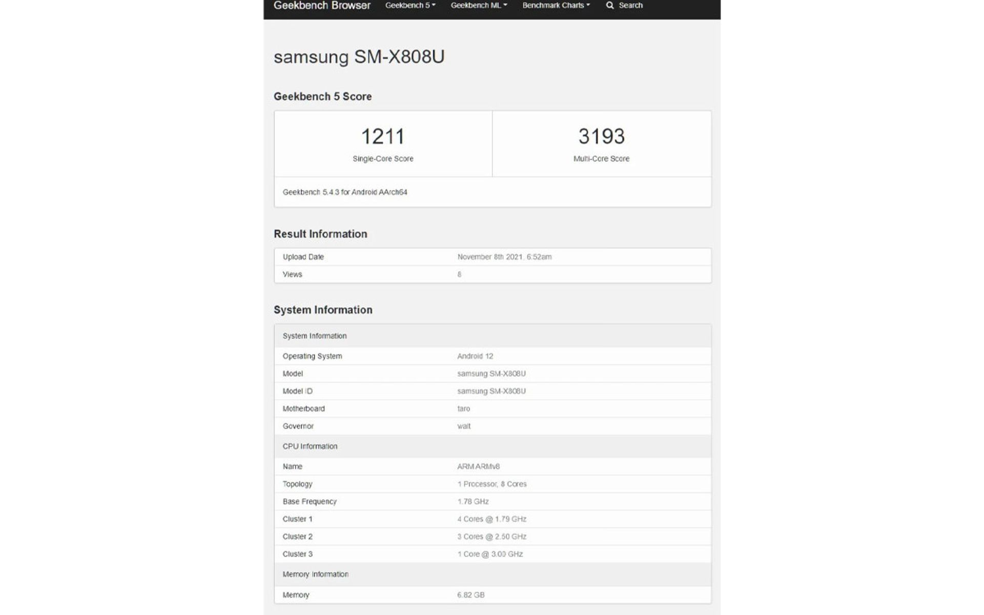Click the single-core score 1211
Viewport: 984px width, 615px height.
coord(383,136)
